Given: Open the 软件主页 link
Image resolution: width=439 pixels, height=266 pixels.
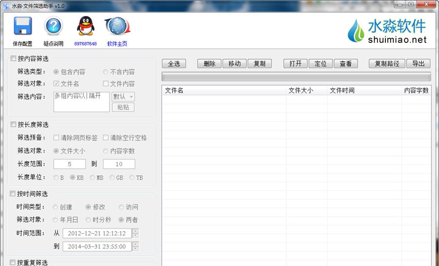Looking at the screenshot, I should (x=117, y=43).
